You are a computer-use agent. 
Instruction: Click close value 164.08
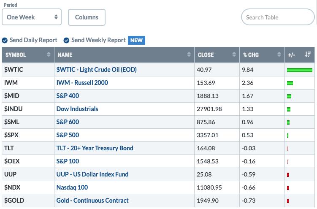point(206,148)
